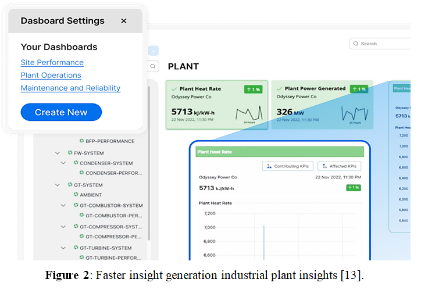Click the BFP-PERFORMANCE node icon
This screenshot has width=421, height=297.
click(x=81, y=141)
